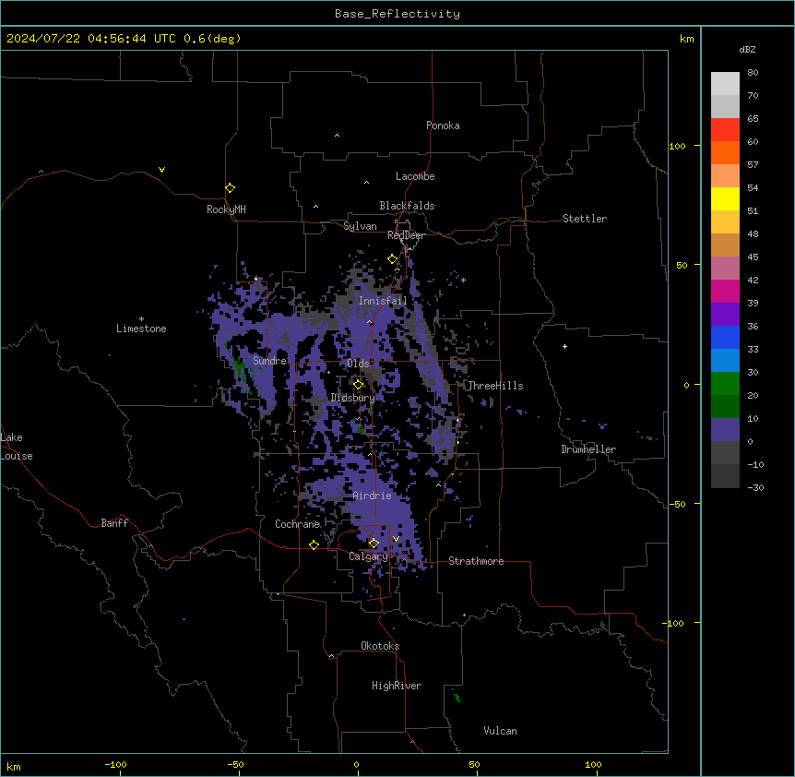Screen dimensions: 795x777
Task: Click the Vulcan map label
Action: coord(500,731)
